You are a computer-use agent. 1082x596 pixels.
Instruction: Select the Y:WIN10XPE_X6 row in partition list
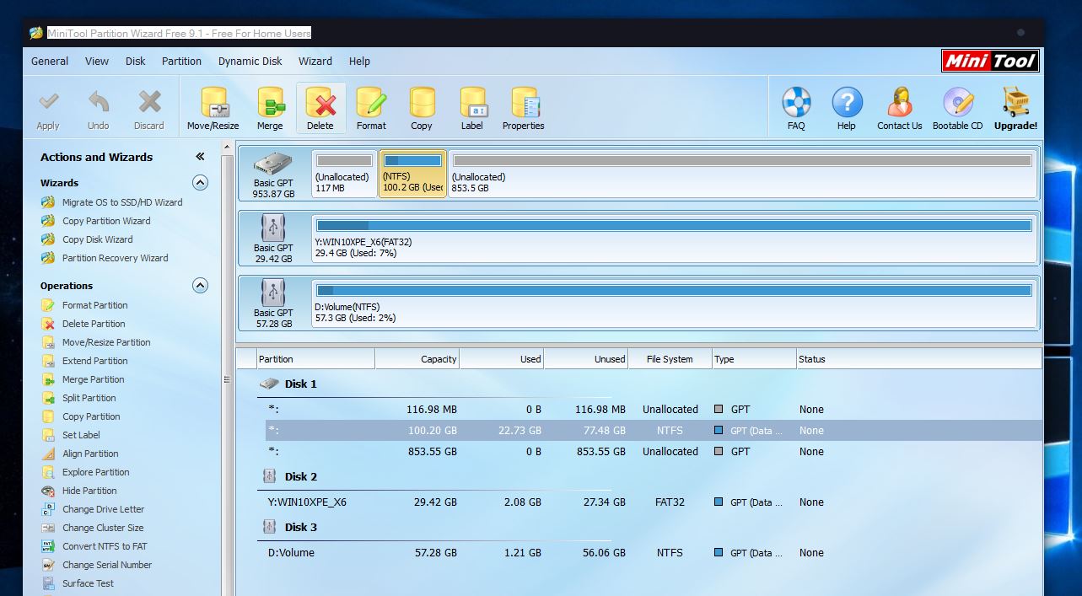tap(654, 502)
